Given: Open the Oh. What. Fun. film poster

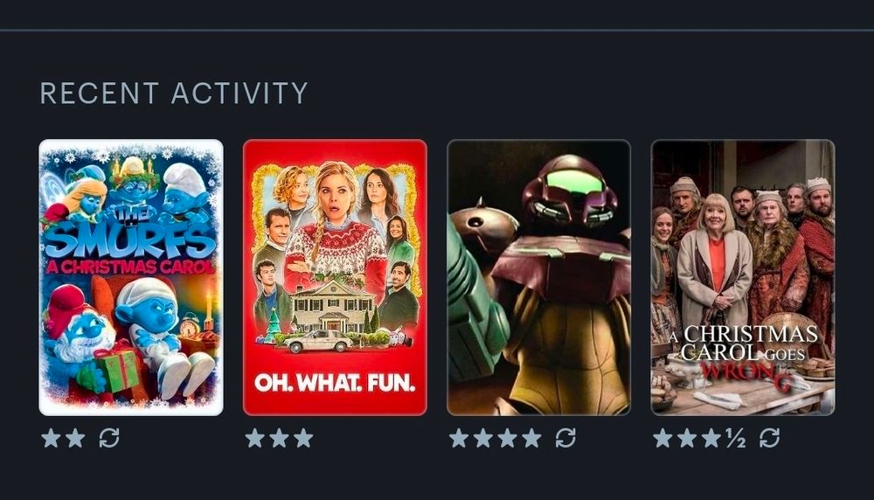Looking at the screenshot, I should tap(335, 277).
